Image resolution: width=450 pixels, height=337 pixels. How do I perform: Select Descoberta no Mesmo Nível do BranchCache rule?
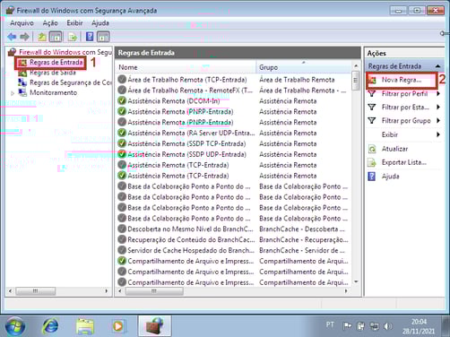pyautogui.click(x=190, y=229)
